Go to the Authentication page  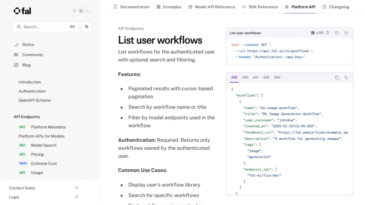coord(32,91)
